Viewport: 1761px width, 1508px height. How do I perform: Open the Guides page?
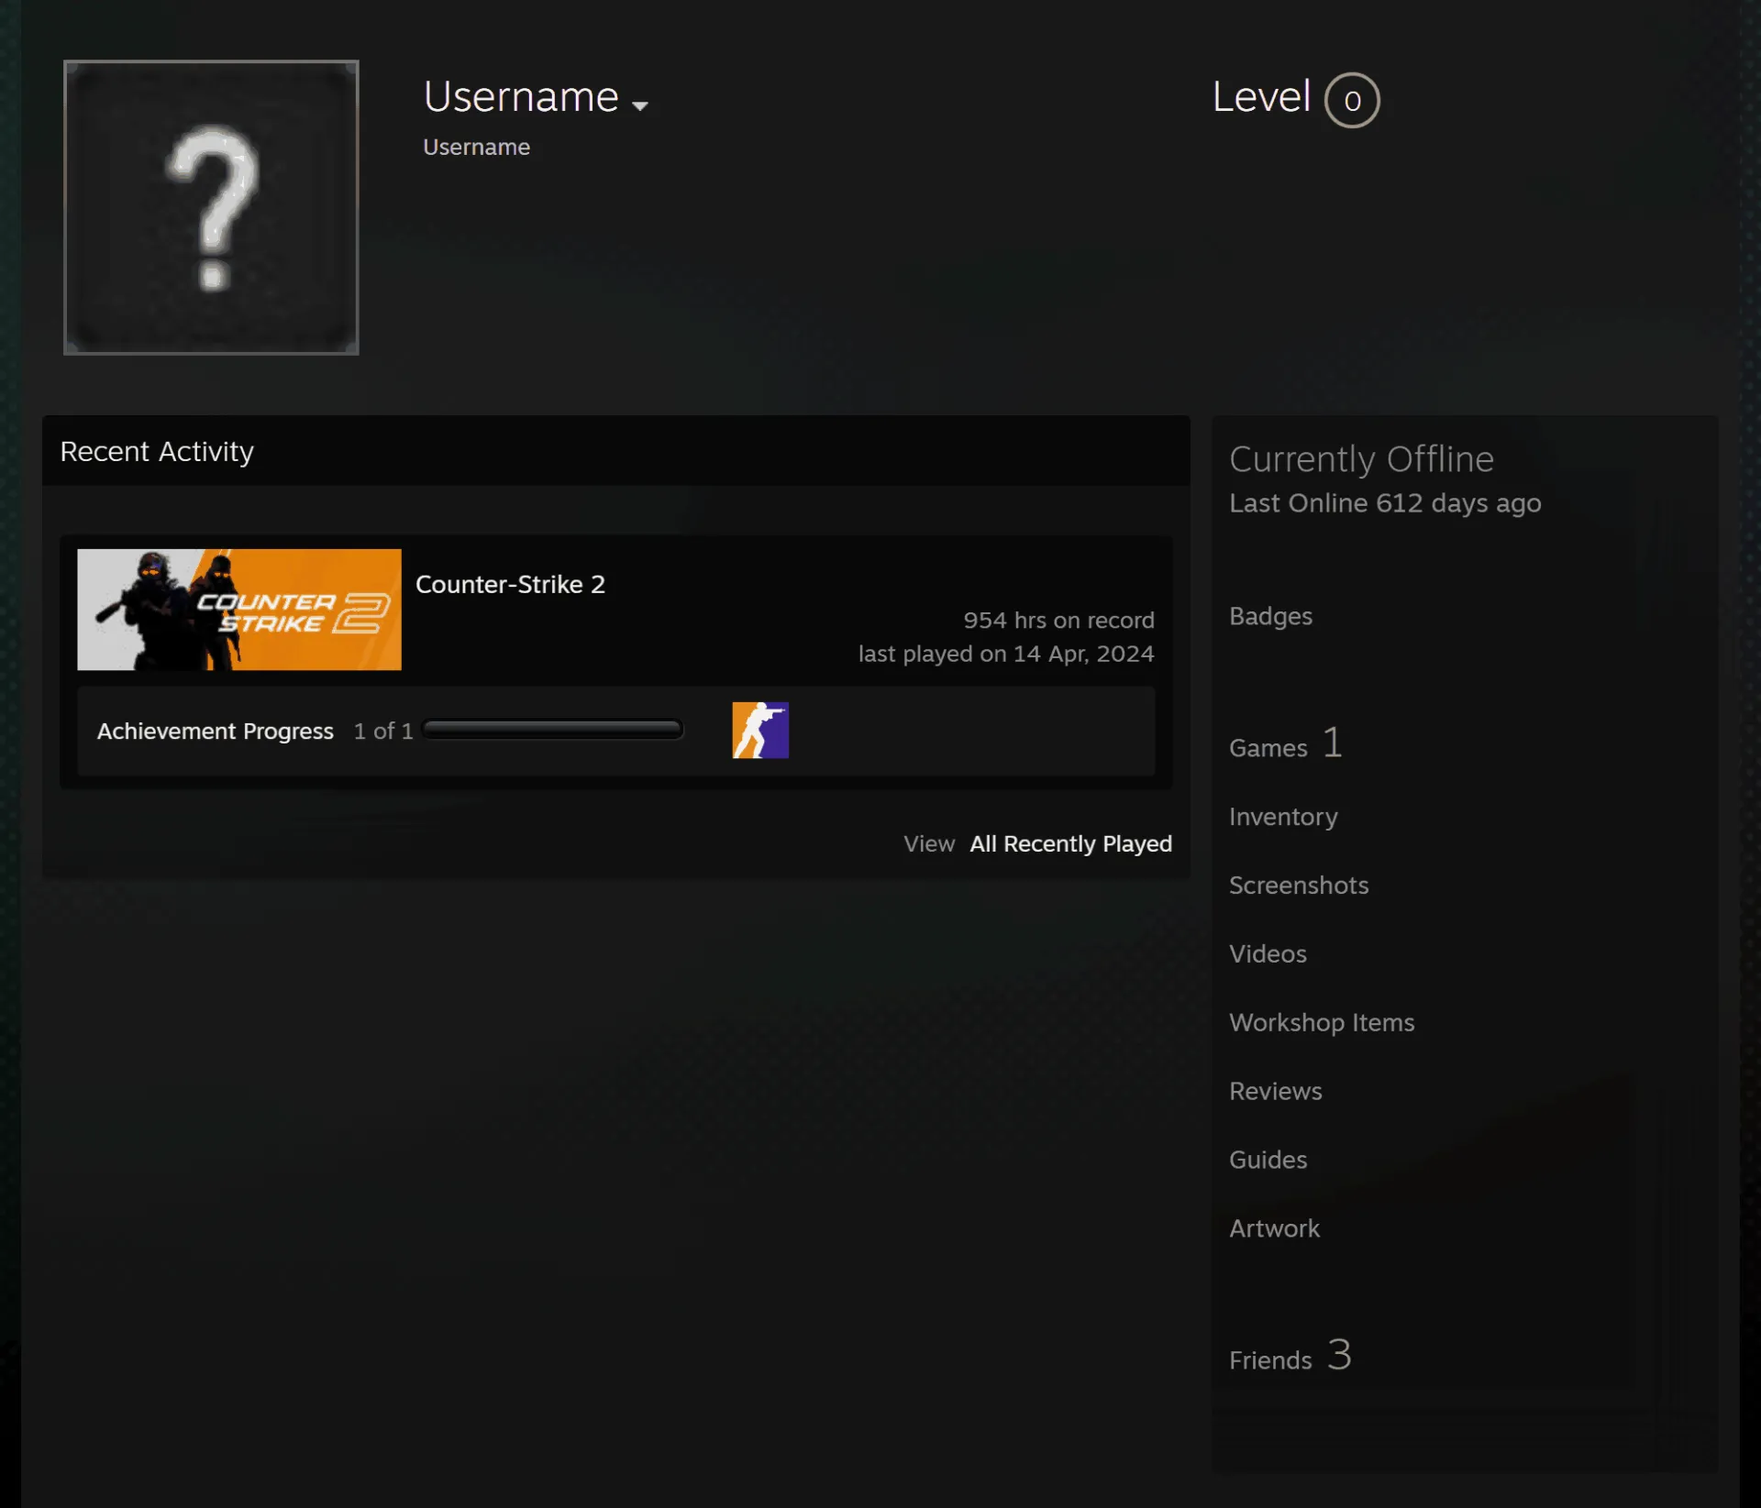(x=1268, y=1160)
